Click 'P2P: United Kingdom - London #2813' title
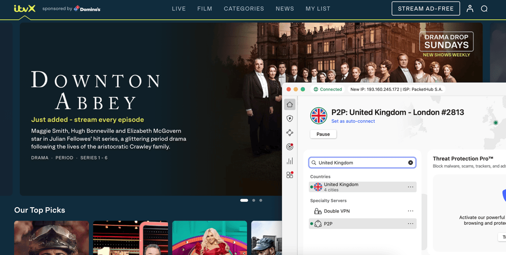Image resolution: width=506 pixels, height=255 pixels. pos(398,112)
